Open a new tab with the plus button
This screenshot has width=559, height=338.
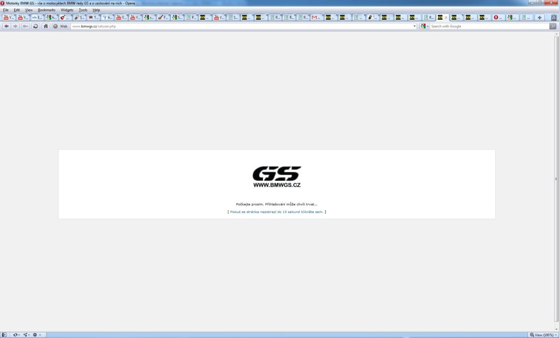539,17
